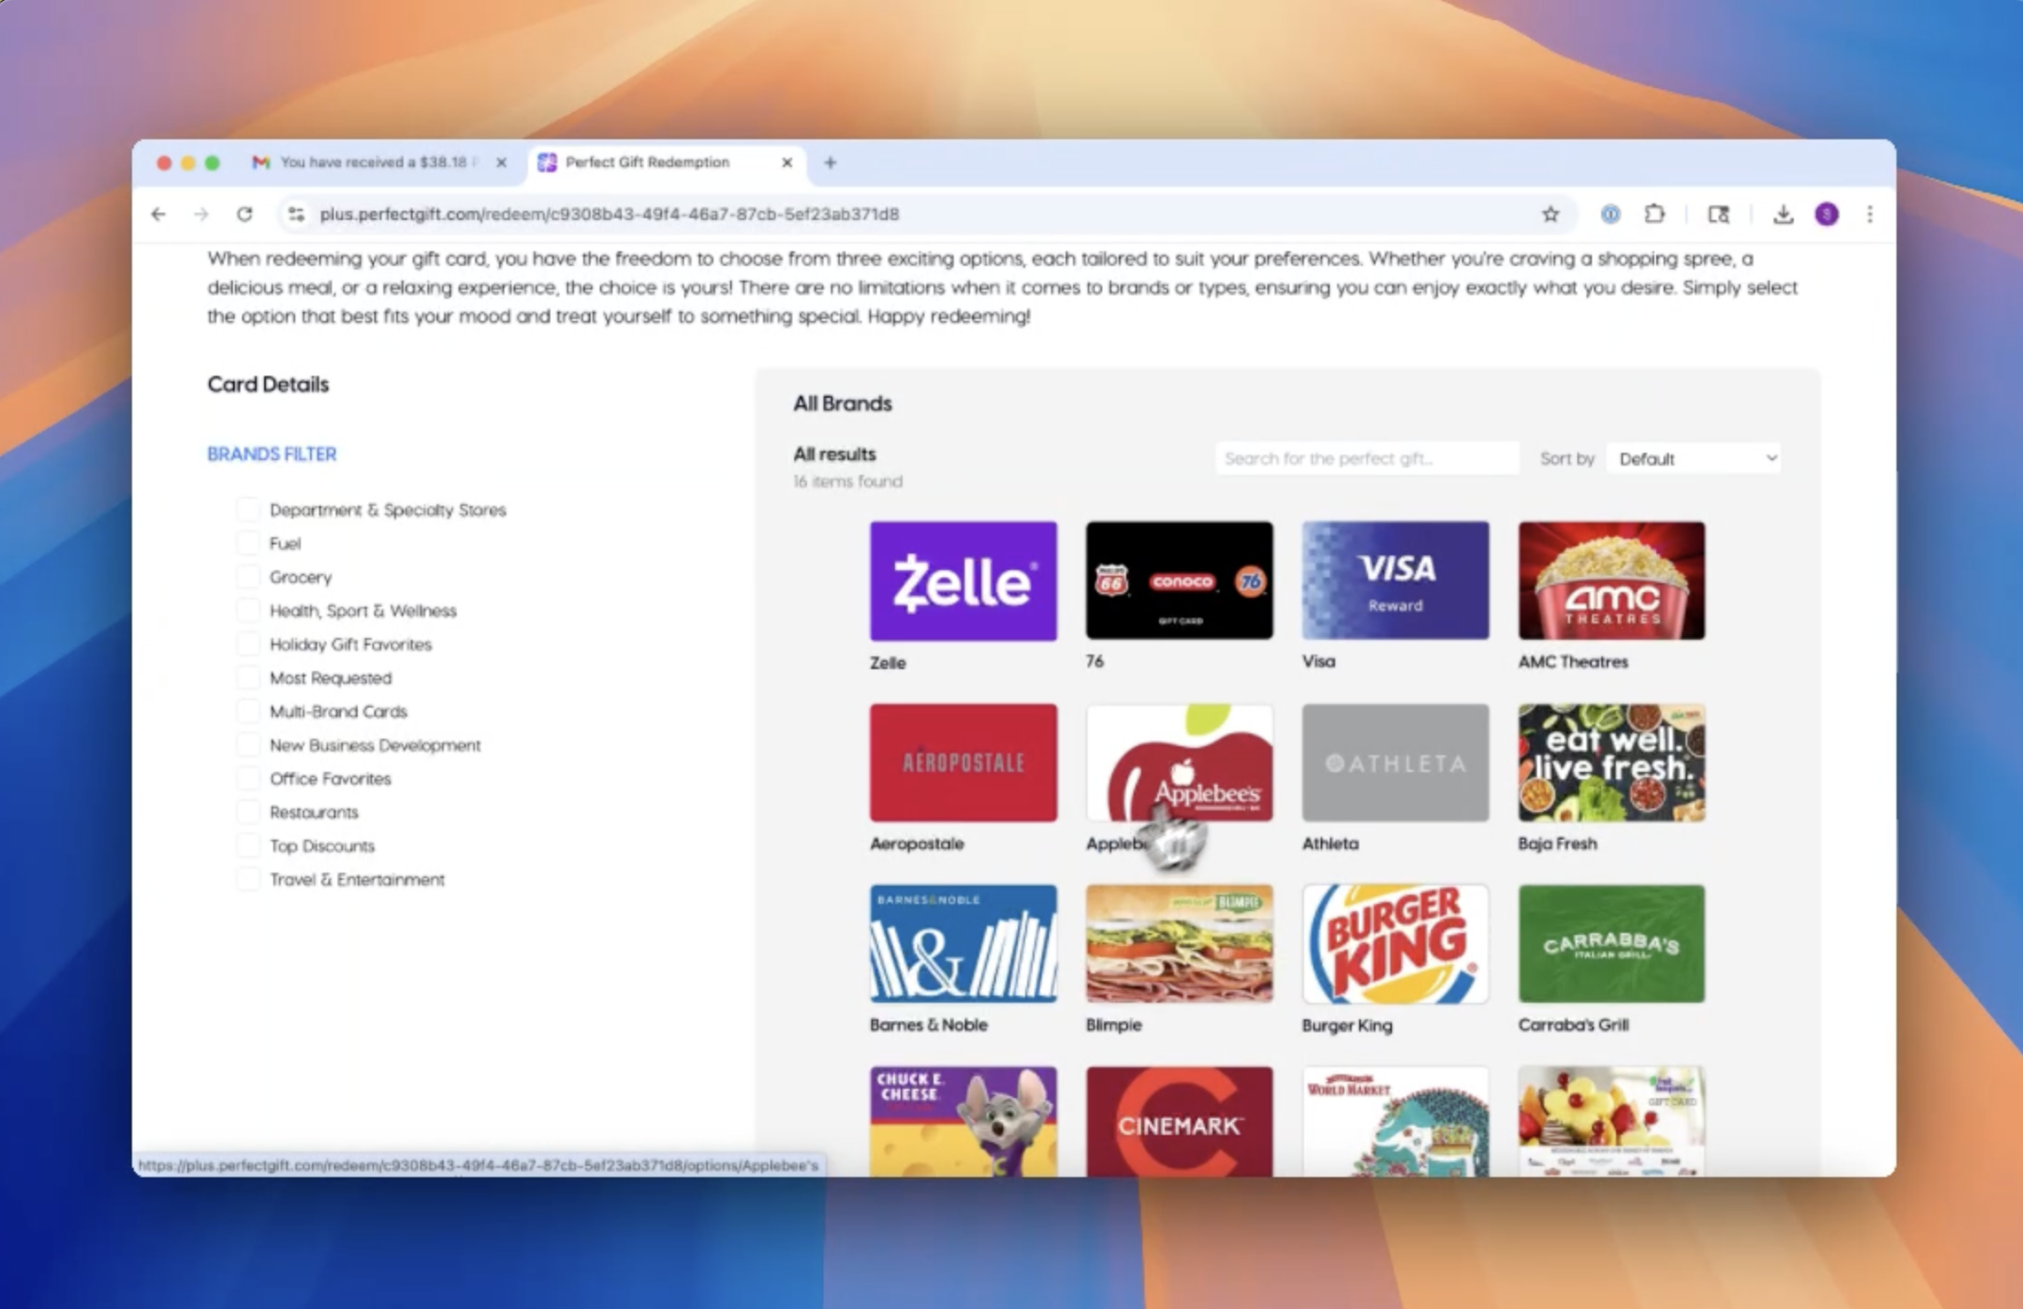Choose the Applebee's card image
This screenshot has width=2023, height=1309.
[x=1179, y=763]
